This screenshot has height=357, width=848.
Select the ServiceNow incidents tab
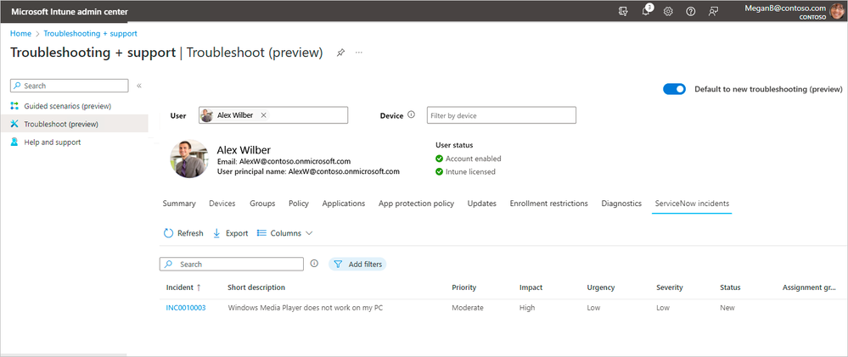[x=692, y=204]
